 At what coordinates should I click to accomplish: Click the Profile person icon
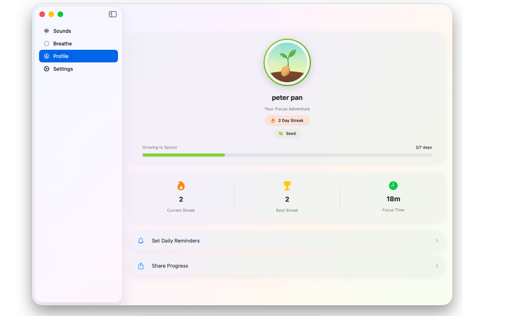click(47, 56)
